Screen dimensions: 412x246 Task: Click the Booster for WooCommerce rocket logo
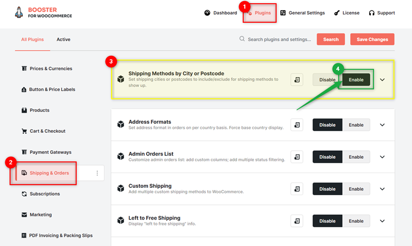(19, 12)
